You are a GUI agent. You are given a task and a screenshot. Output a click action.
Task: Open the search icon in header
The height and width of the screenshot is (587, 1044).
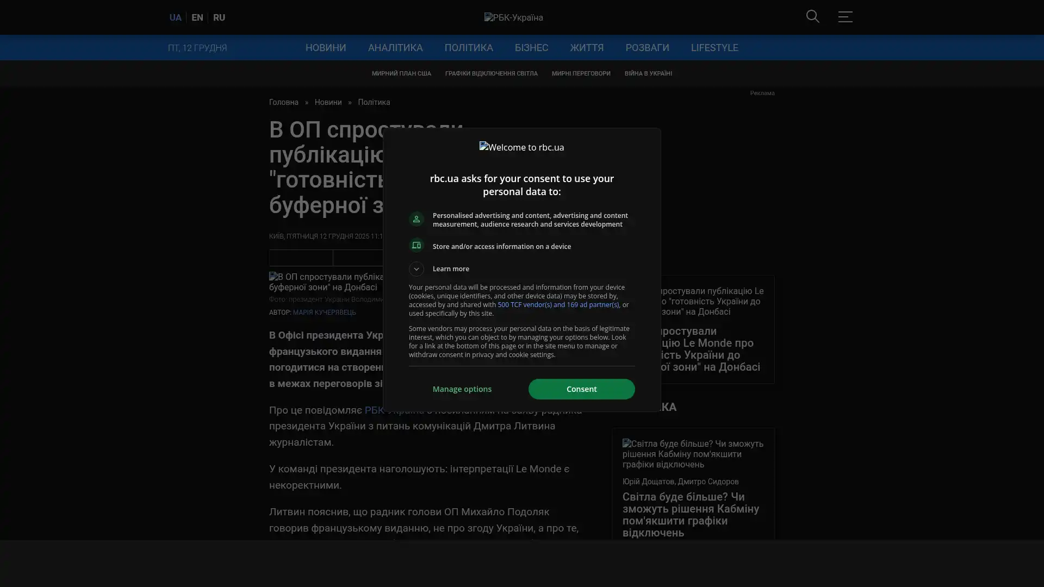coord(812,16)
